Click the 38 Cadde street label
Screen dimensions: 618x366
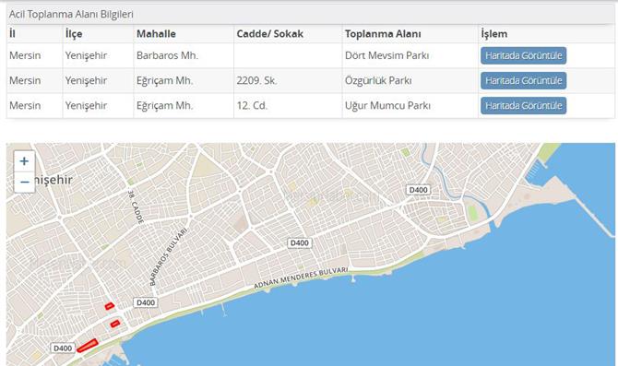(136, 207)
